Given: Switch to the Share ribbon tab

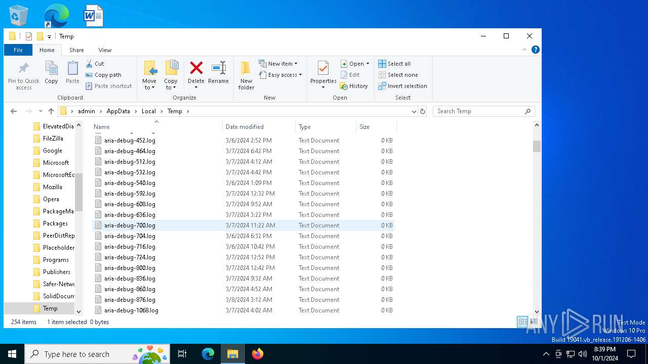Looking at the screenshot, I should 76,50.
